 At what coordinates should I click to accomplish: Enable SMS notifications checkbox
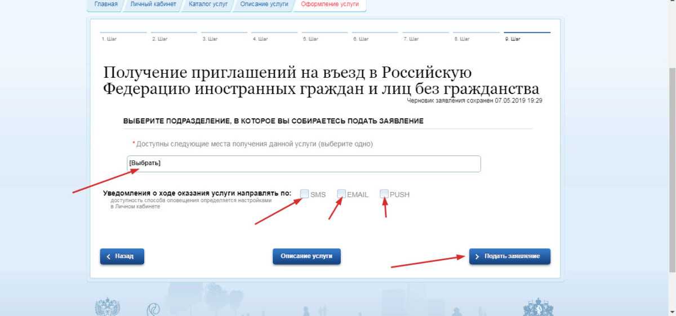tap(305, 194)
